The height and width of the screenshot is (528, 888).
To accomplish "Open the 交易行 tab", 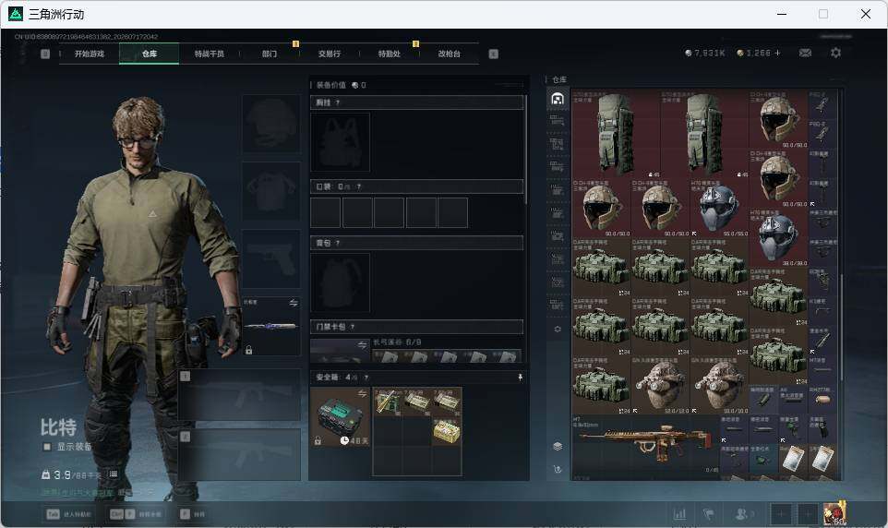I will pos(329,54).
